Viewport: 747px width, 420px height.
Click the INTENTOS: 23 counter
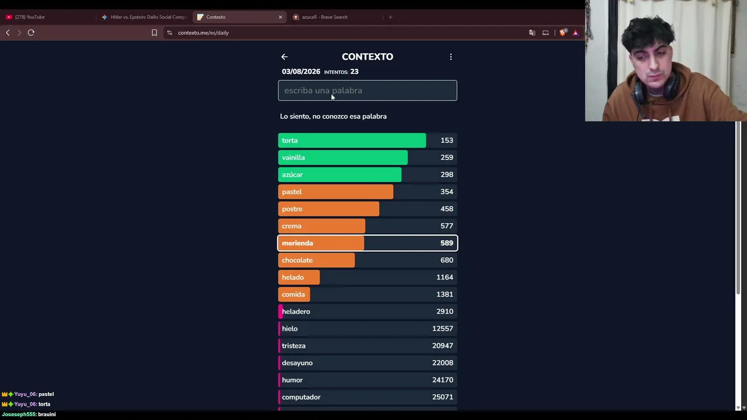pos(341,71)
